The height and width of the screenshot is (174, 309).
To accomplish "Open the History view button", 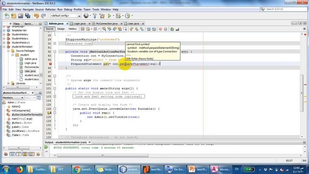I will [x=72, y=29].
